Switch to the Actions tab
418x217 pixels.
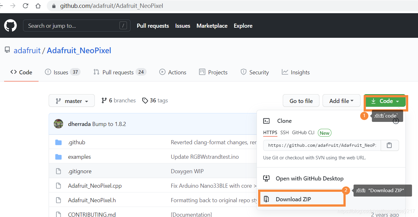pyautogui.click(x=173, y=72)
